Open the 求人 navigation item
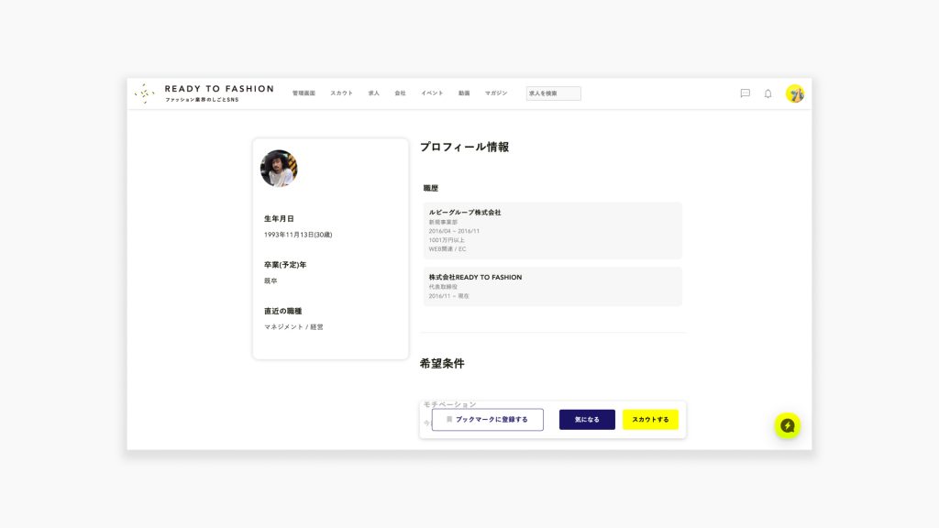 (373, 93)
